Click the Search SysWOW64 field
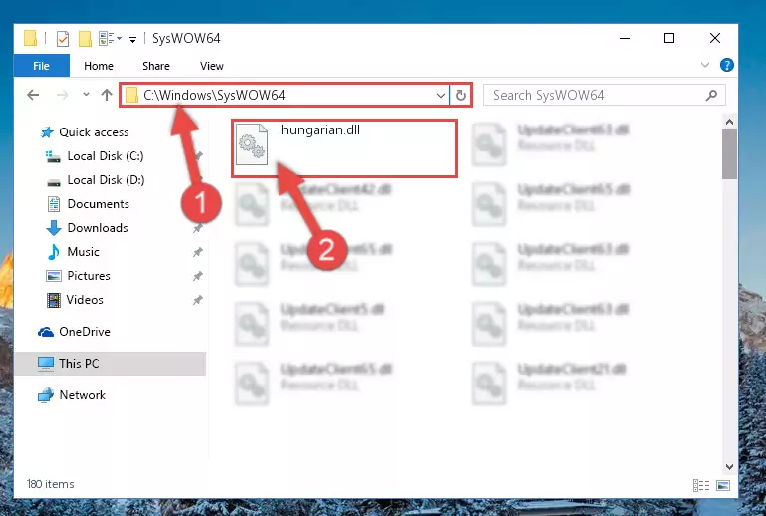The width and height of the screenshot is (766, 516). pos(604,95)
